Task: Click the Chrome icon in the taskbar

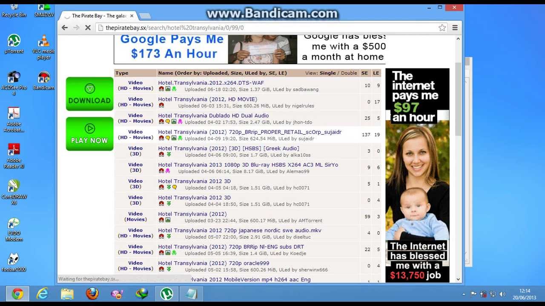Action: pyautogui.click(x=17, y=294)
